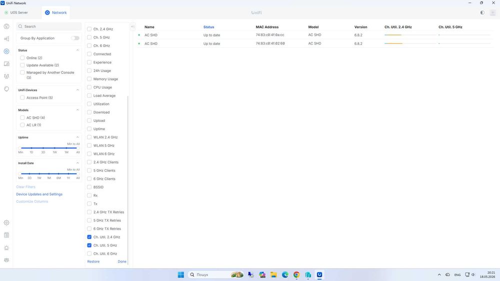The image size is (500, 281).
Task: Enable the CPU Usage column
Action: point(89,87)
